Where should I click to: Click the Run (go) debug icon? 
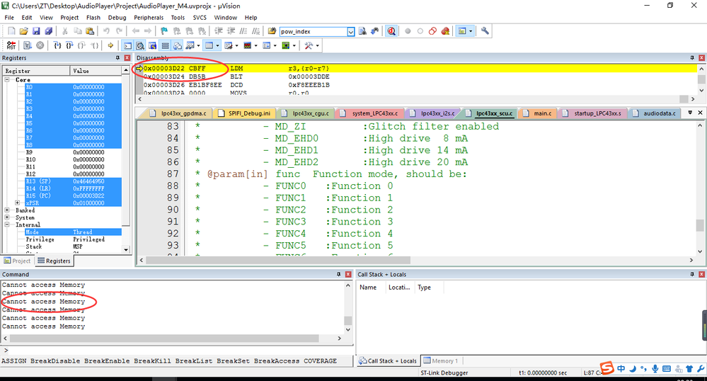pos(28,45)
